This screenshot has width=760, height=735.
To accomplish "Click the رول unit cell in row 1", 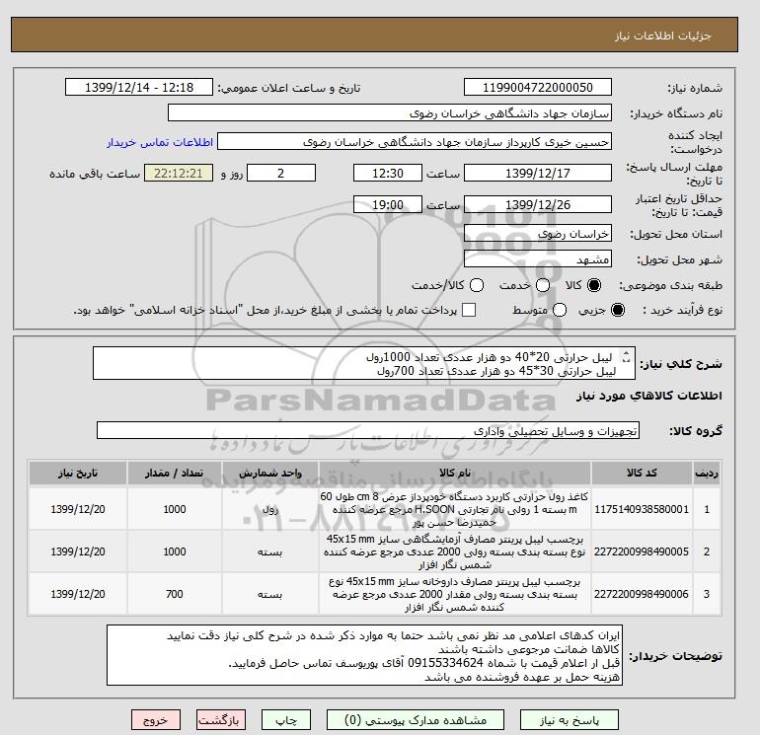I will click(270, 510).
